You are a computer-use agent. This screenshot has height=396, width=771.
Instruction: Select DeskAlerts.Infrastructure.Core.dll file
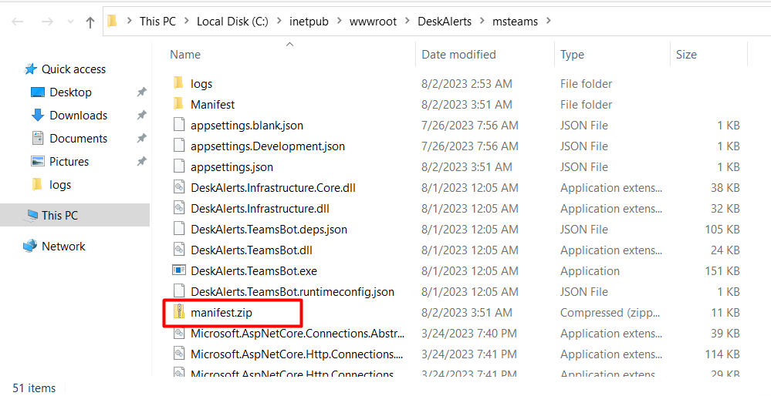click(x=273, y=188)
